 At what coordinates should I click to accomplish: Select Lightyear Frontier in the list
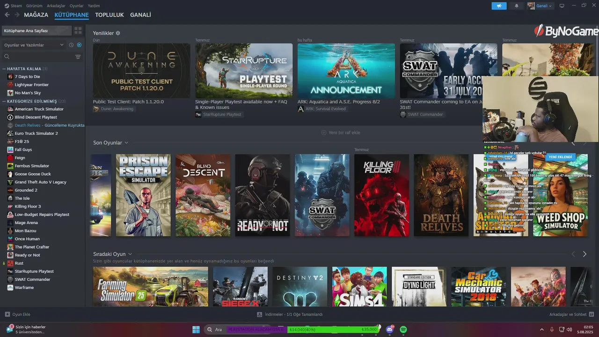31,85
